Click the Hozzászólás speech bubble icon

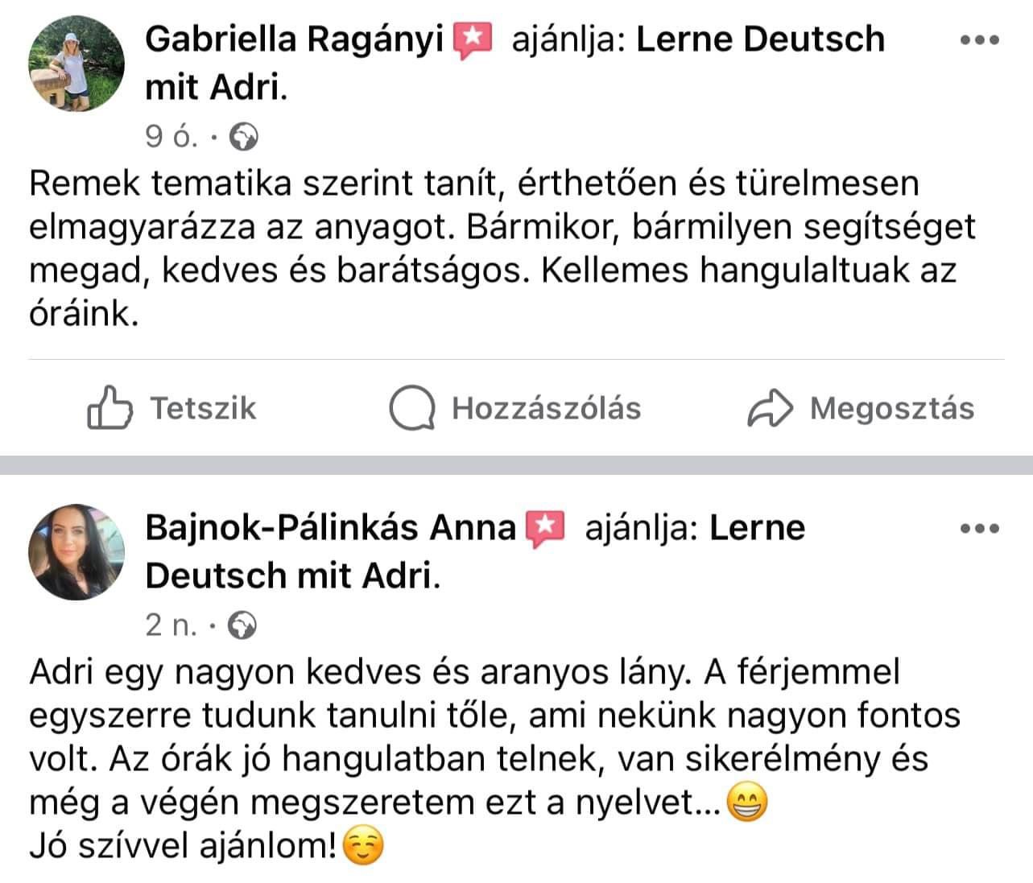coord(412,408)
